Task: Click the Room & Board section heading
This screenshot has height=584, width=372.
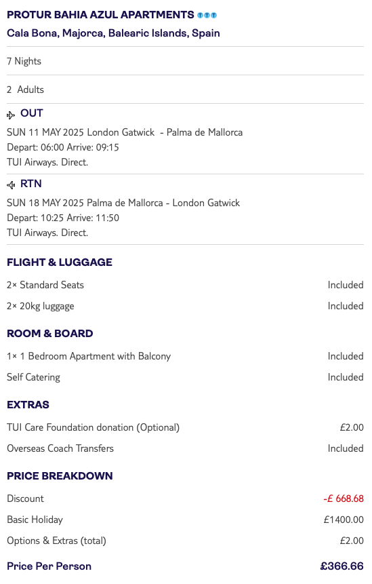Action: tap(50, 333)
